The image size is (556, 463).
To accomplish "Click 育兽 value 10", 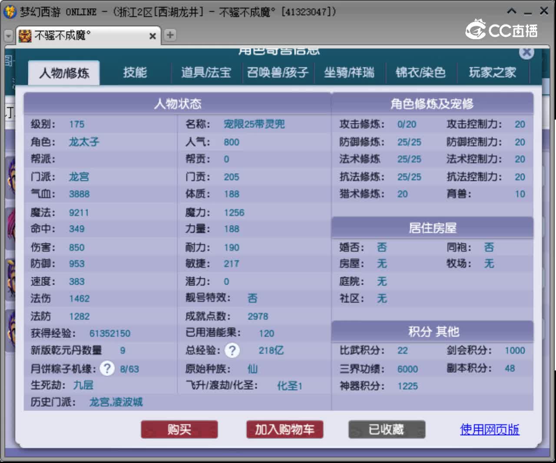I will point(520,194).
